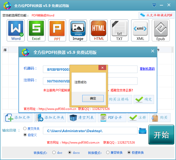
Task: Click the 注册 register button in toolbar
Action: point(138,118)
